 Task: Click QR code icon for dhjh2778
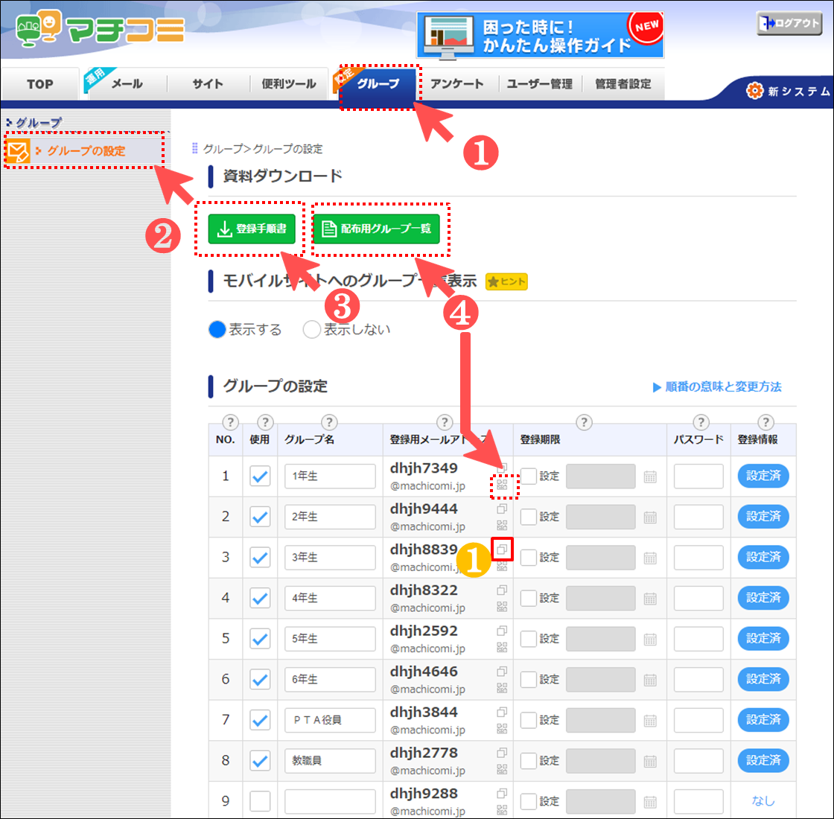point(502,769)
